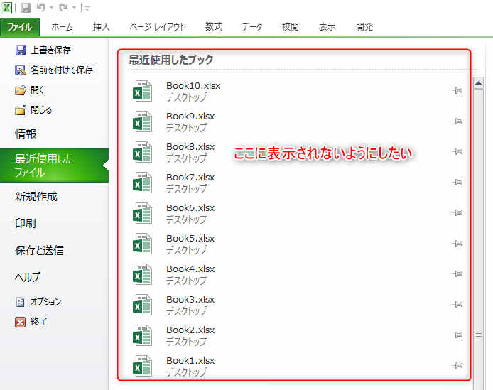Open オプション from the backstage menu
Image resolution: width=493 pixels, height=390 pixels.
[38, 302]
